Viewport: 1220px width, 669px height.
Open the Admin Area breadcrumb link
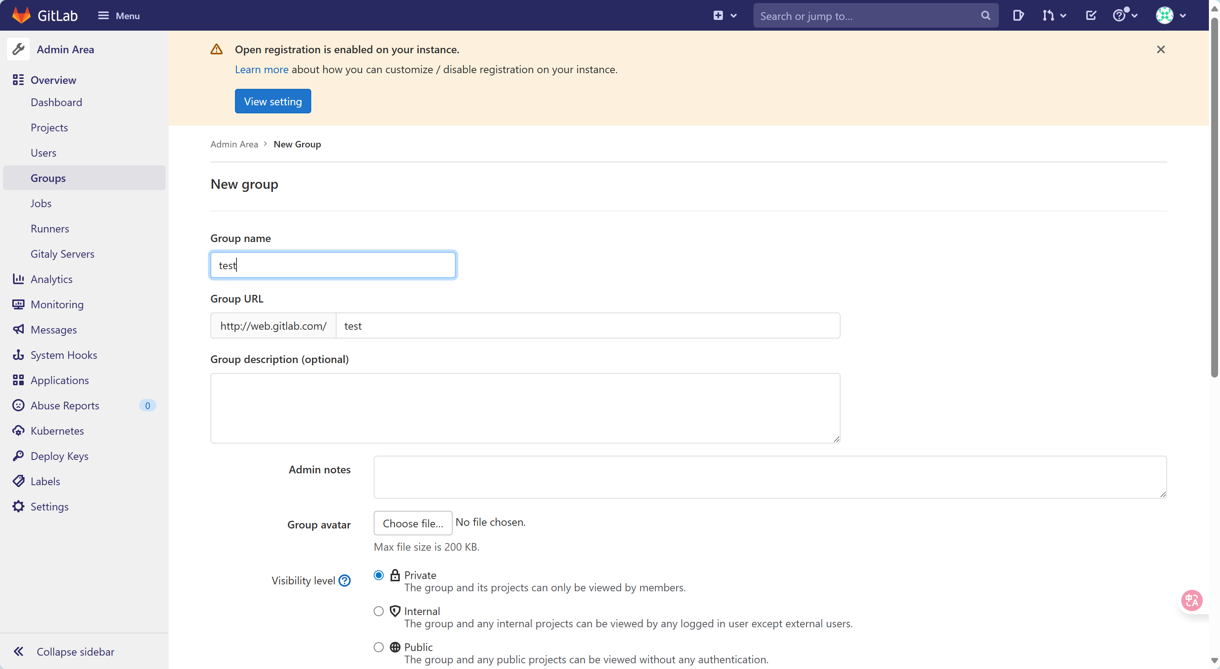pyautogui.click(x=234, y=144)
